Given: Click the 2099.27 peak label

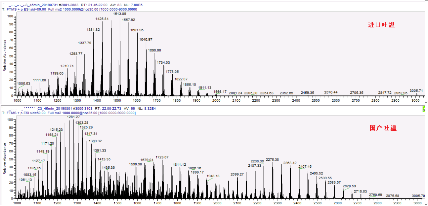Looking at the screenshot, I should pyautogui.click(x=237, y=174).
